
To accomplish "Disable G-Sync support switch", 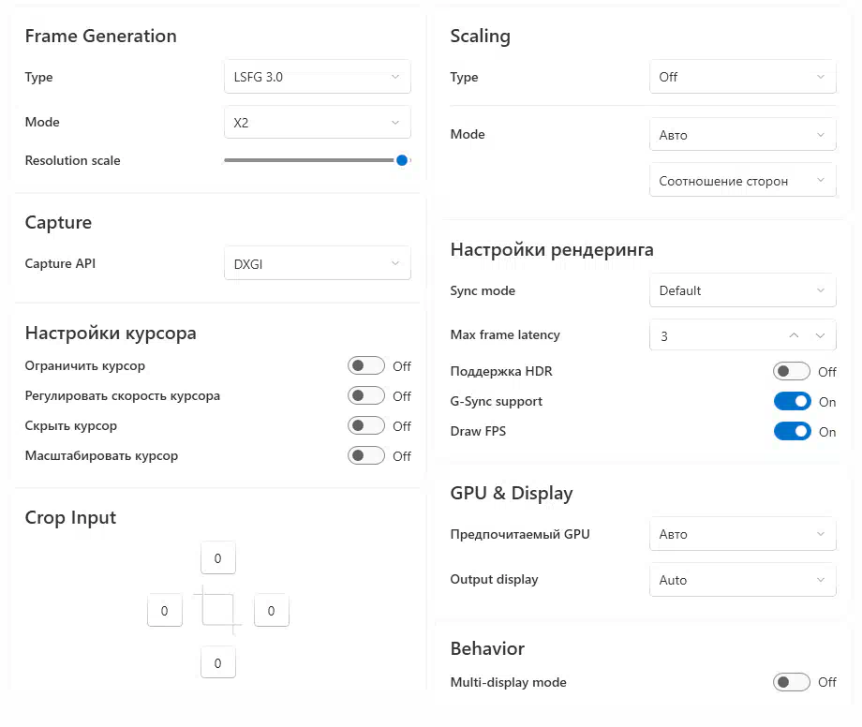I will tap(792, 402).
